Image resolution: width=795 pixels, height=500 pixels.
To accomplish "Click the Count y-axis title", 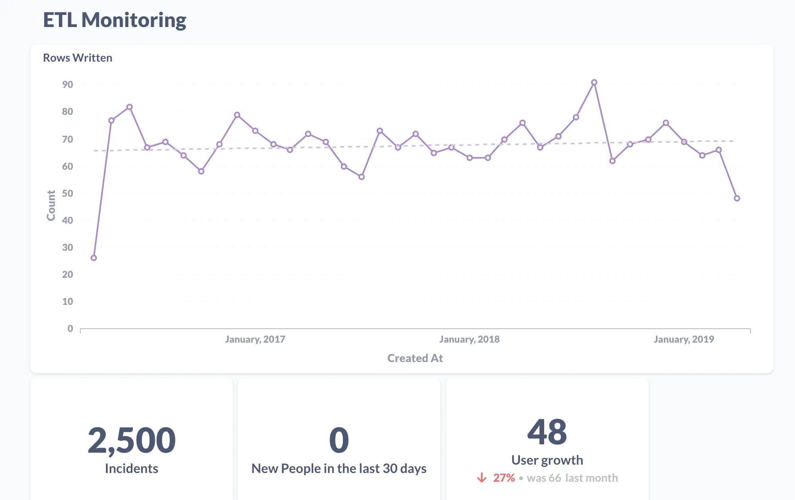I will coord(51,205).
